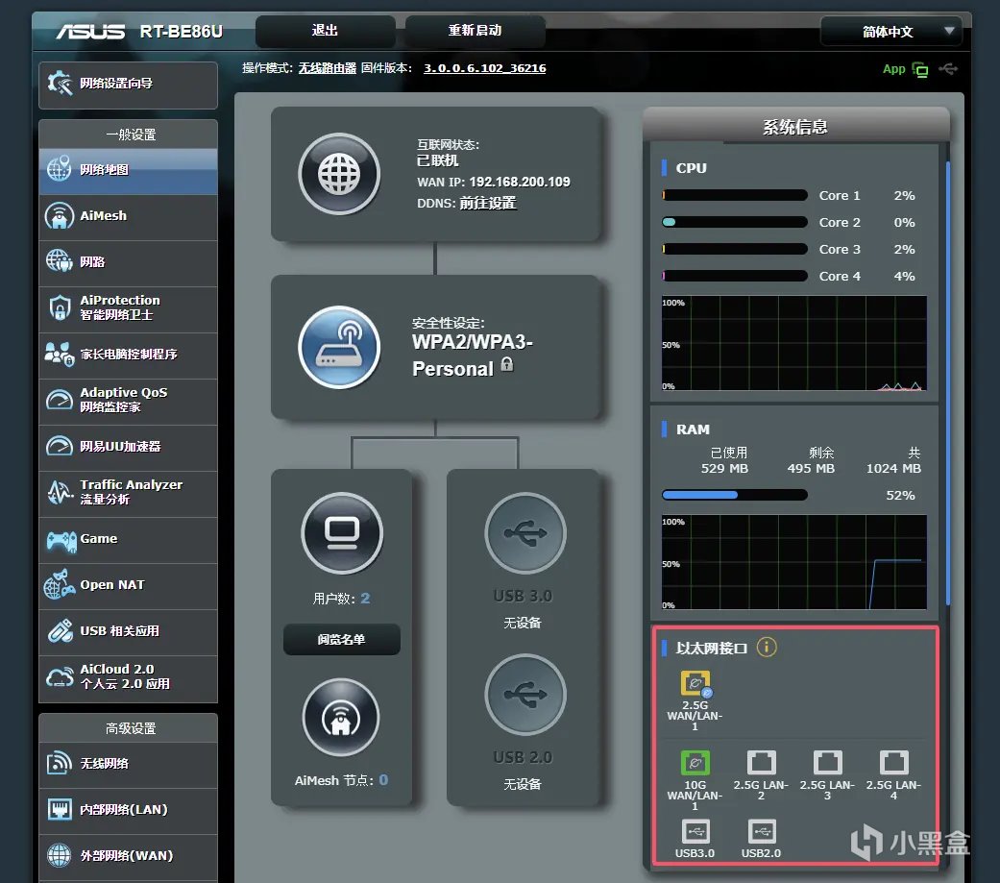Click the Ethernet ports info icon
The height and width of the screenshot is (883, 1000).
766,648
